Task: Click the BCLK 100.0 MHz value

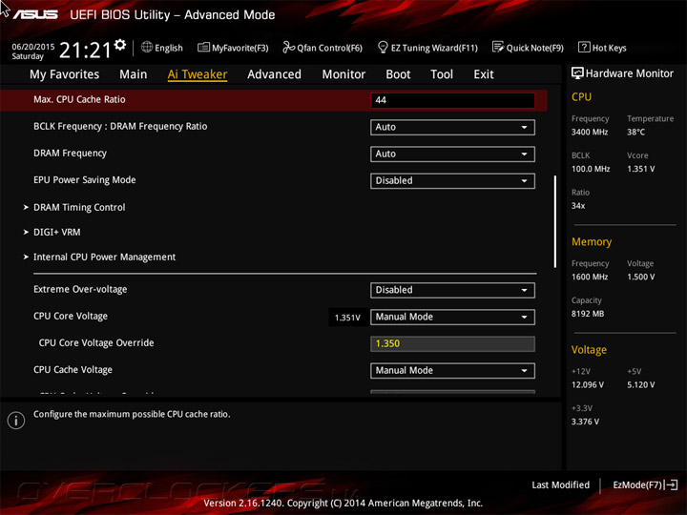Action: click(x=591, y=169)
